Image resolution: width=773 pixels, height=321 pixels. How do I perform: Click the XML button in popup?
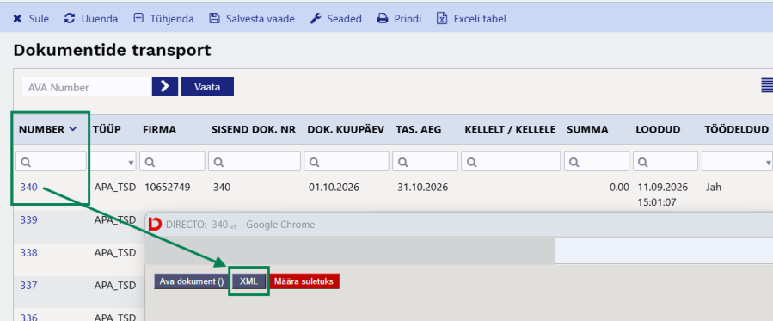[249, 281]
